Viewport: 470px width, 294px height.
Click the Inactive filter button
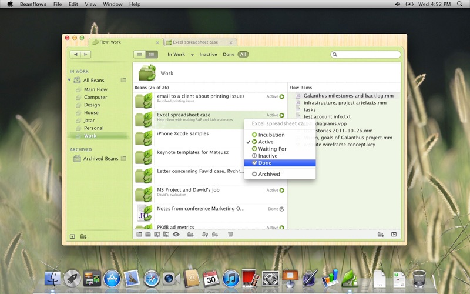click(x=208, y=54)
